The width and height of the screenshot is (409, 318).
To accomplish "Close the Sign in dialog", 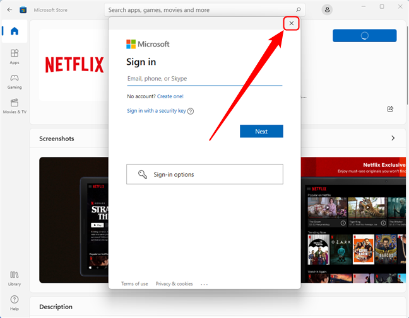I will tap(291, 23).
